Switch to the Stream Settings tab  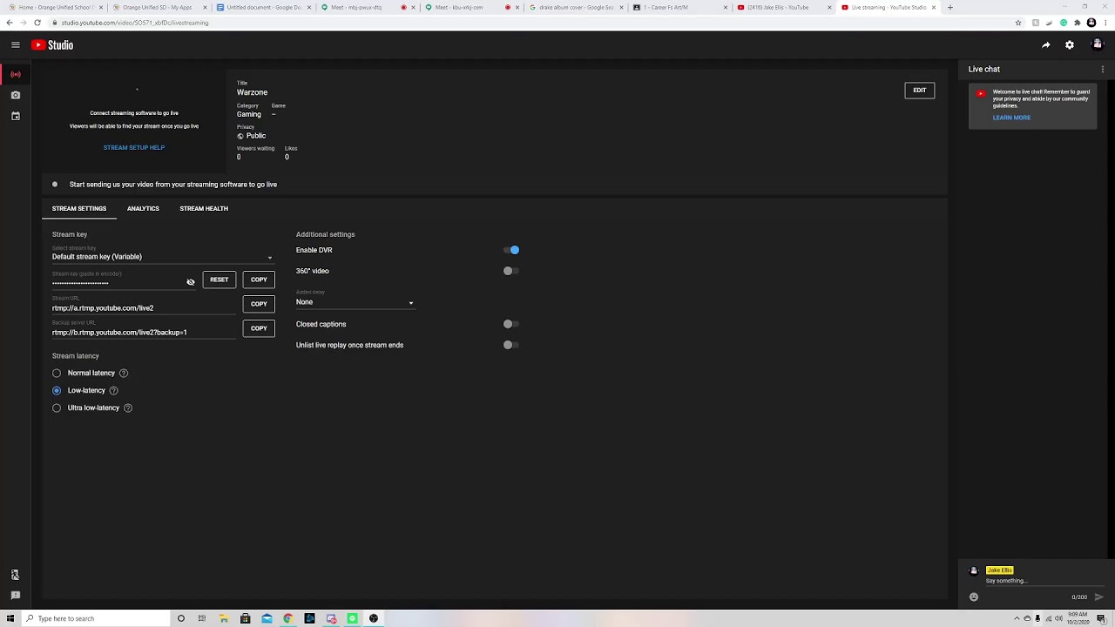pos(79,209)
